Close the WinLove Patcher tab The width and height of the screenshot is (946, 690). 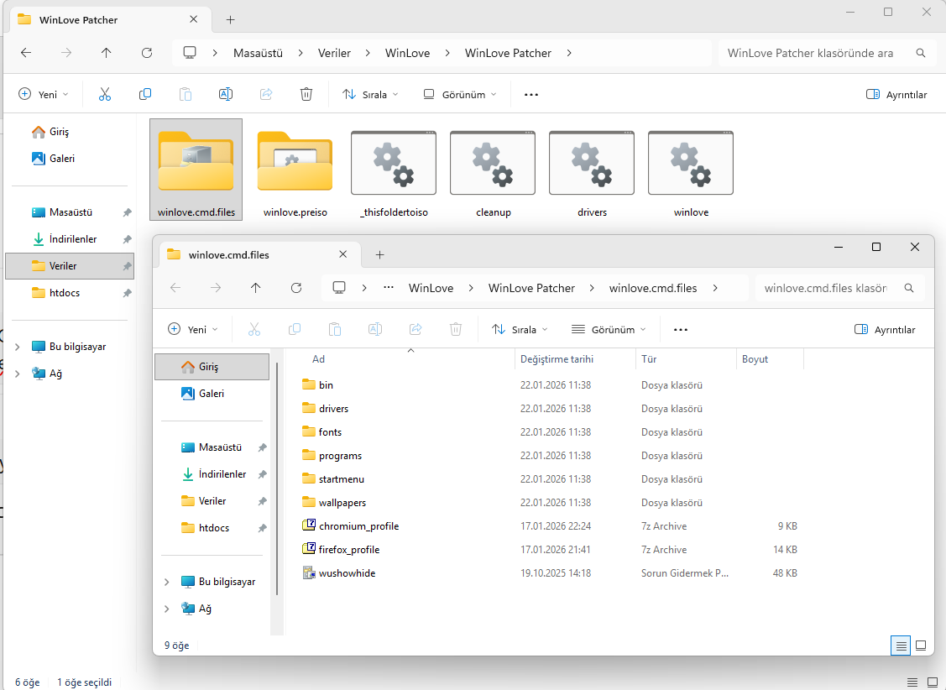pos(194,19)
